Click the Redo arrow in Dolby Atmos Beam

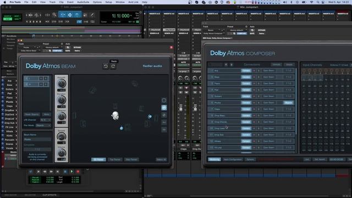coord(113,66)
